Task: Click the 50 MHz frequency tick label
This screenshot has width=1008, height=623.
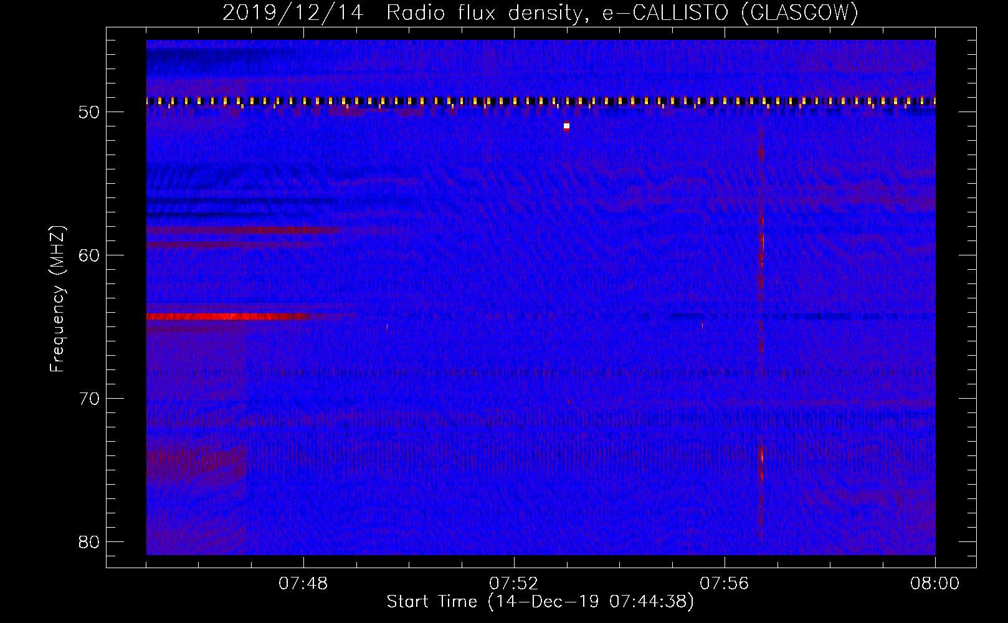Action: click(x=90, y=112)
